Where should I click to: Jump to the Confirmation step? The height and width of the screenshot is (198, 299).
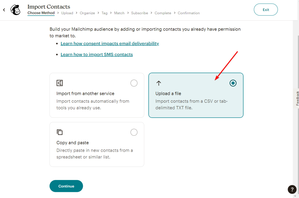pos(189,13)
